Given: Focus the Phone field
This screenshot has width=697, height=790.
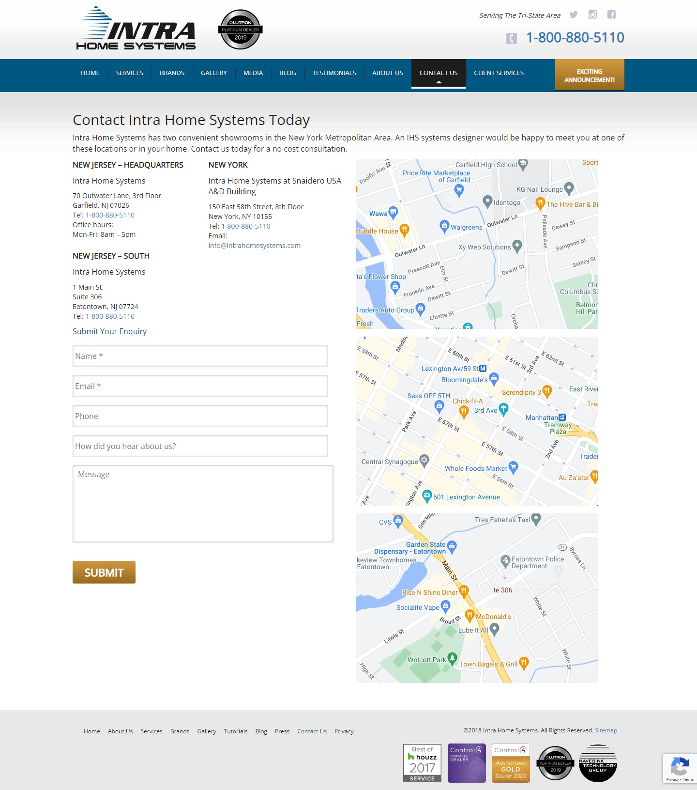Looking at the screenshot, I should click(x=200, y=416).
